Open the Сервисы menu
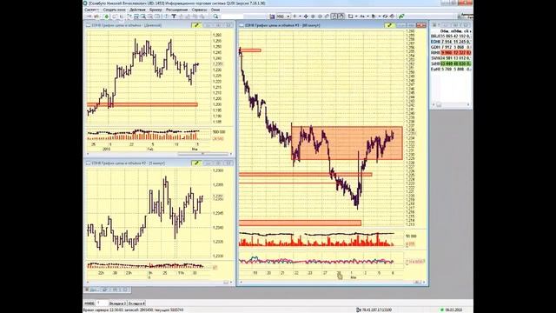Screen dimensions: 556x313 tap(199, 10)
